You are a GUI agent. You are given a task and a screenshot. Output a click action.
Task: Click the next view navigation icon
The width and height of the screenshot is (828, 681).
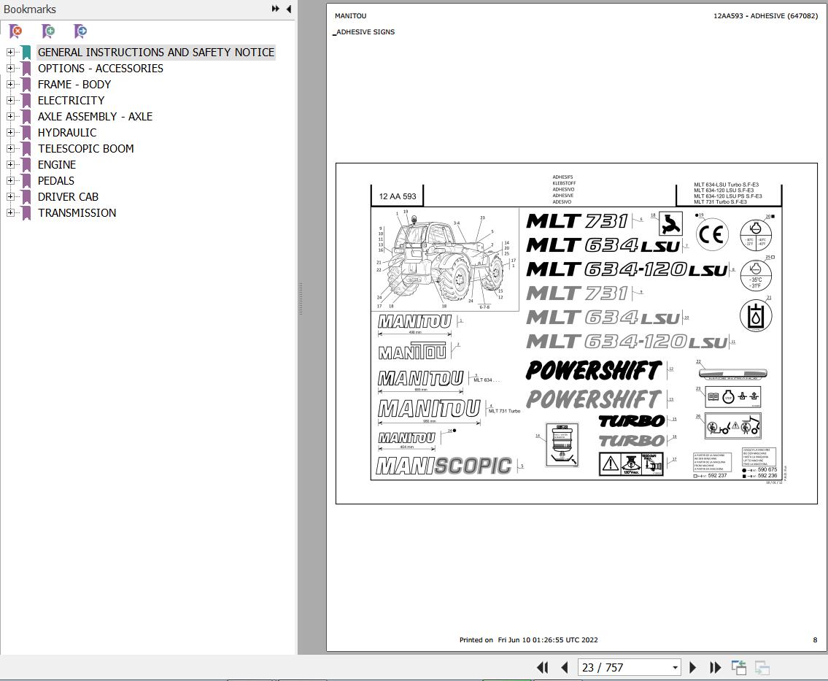tap(762, 668)
